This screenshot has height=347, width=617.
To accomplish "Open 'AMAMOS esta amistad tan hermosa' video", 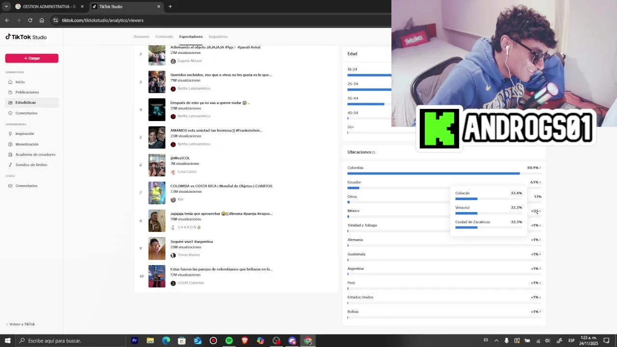I will (216, 131).
